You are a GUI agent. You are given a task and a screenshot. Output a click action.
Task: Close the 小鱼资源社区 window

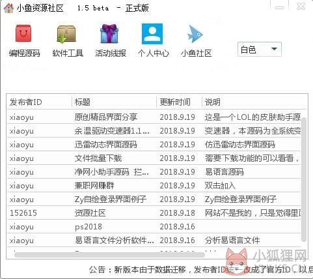tap(301, 7)
